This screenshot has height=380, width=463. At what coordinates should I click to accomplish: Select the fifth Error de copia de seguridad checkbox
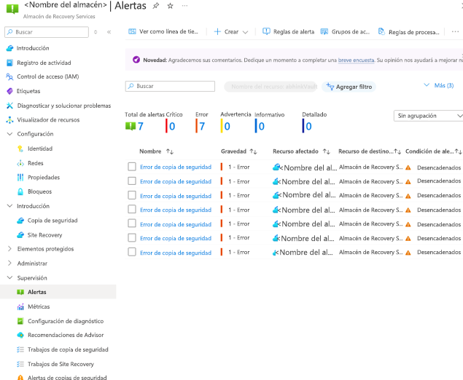(x=132, y=223)
